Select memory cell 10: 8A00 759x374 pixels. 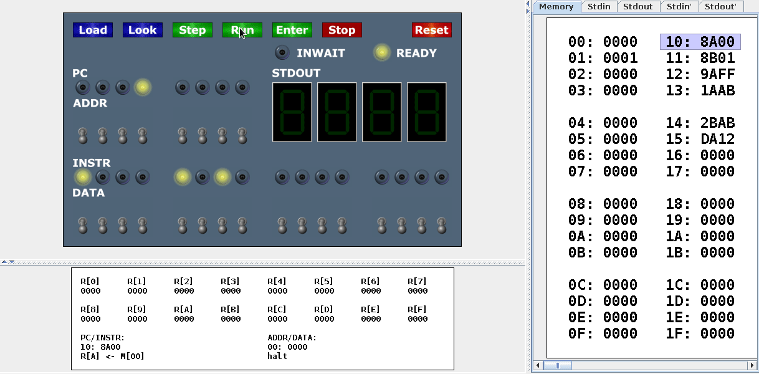pyautogui.click(x=700, y=42)
